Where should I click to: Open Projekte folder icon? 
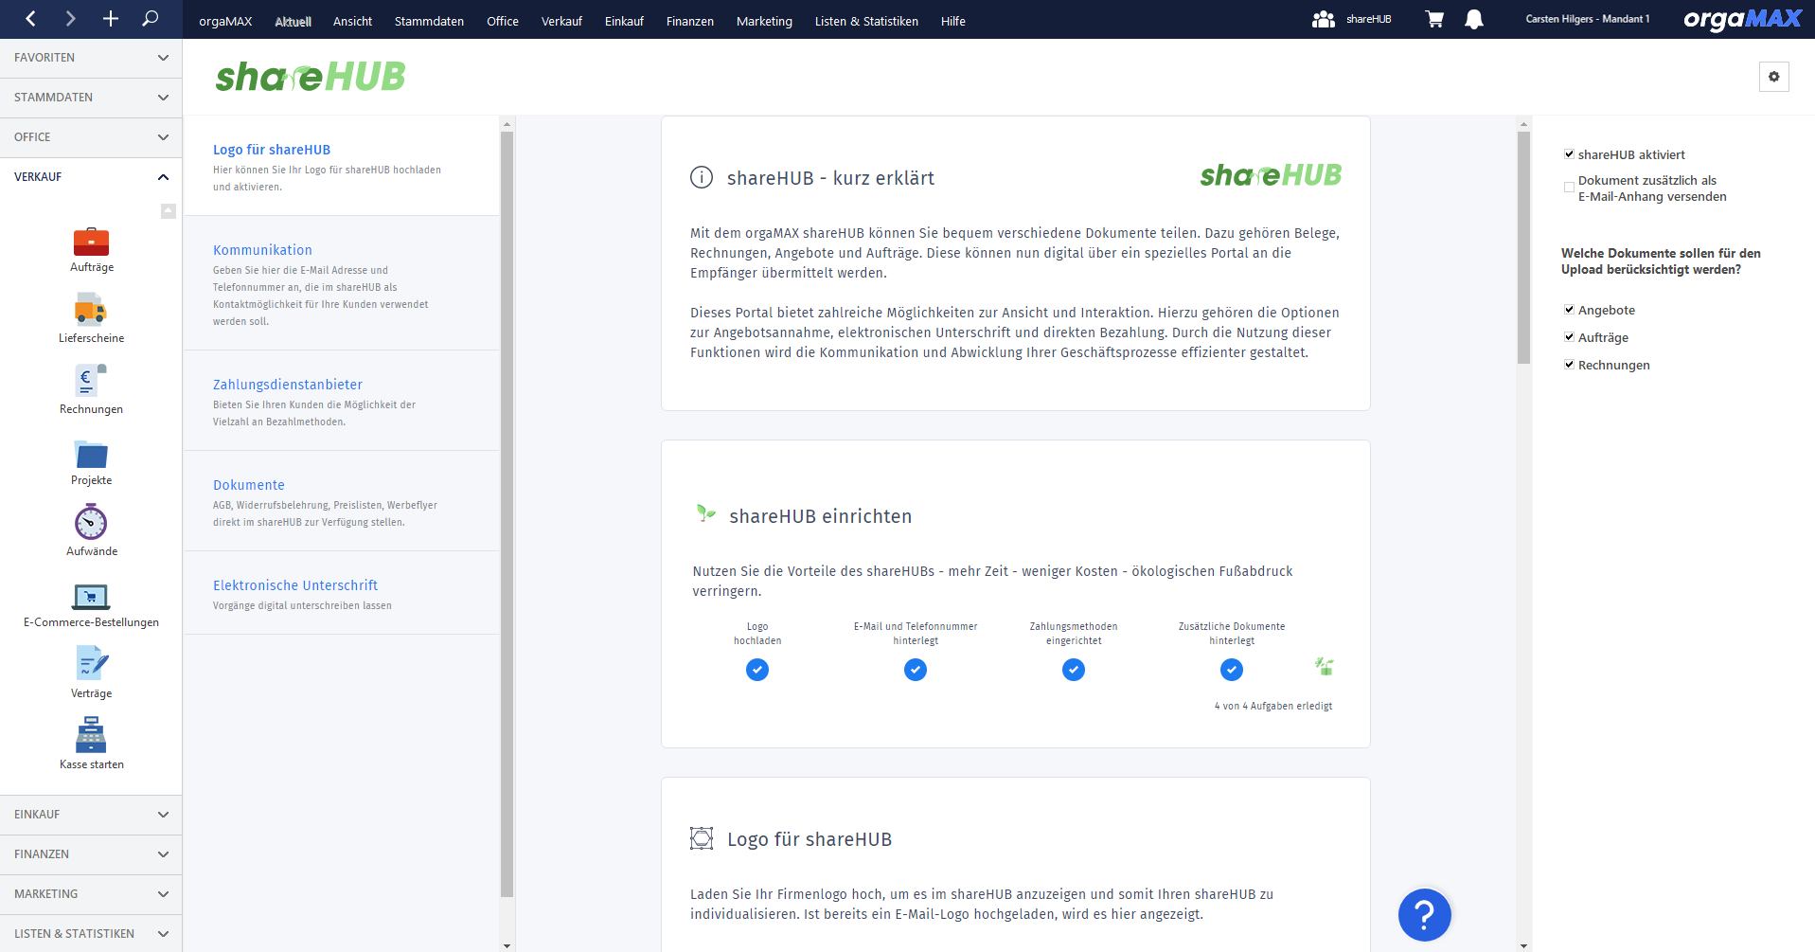point(91,454)
